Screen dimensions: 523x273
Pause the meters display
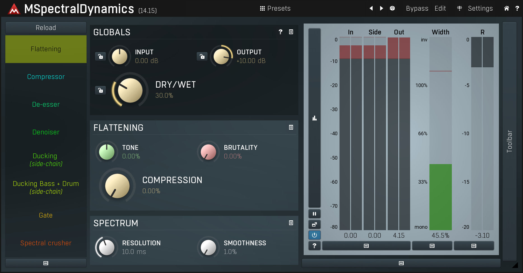[314, 214]
